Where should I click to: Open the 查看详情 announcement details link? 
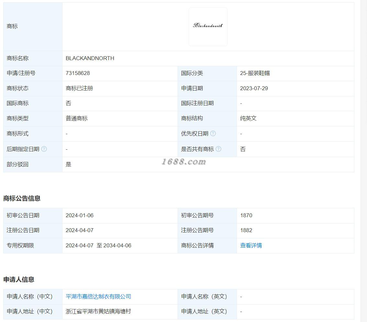coord(251,245)
